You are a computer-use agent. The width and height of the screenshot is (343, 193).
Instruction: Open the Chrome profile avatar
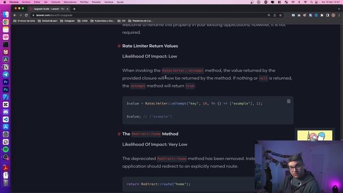tap(333, 16)
